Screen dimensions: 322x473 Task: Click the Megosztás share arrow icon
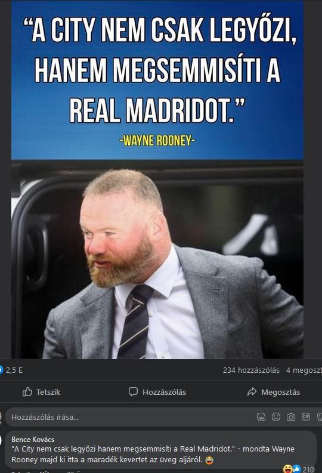(252, 392)
